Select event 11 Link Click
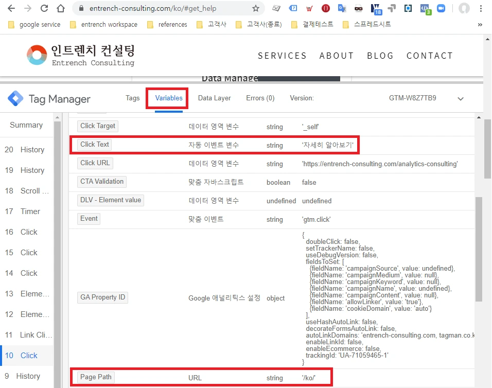The width and height of the screenshot is (492, 388). click(26, 335)
